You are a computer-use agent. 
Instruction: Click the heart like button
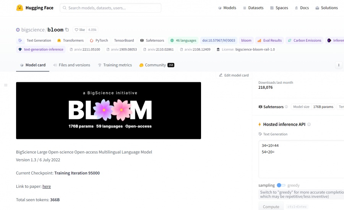click(x=80, y=30)
